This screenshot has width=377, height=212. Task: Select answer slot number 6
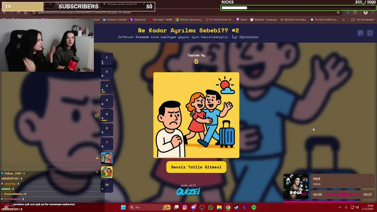[107, 130]
